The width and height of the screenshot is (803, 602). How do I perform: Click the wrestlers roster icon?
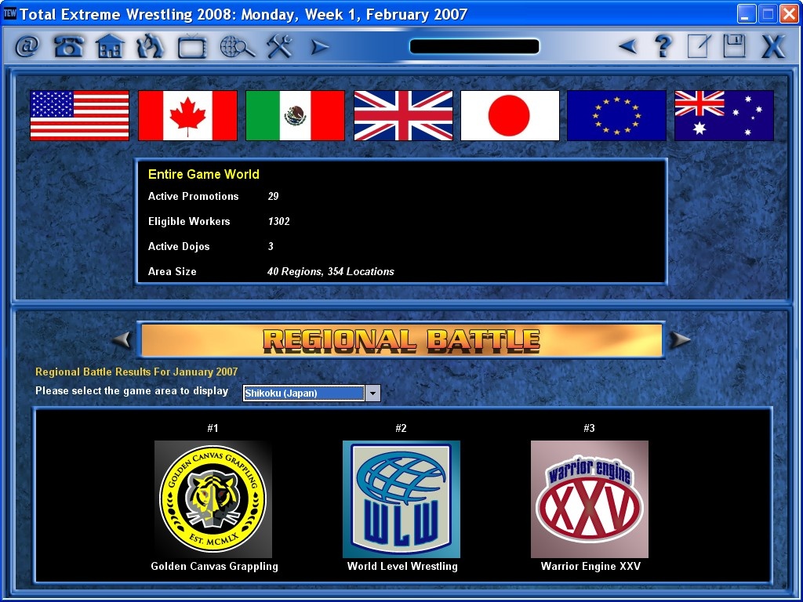point(150,47)
